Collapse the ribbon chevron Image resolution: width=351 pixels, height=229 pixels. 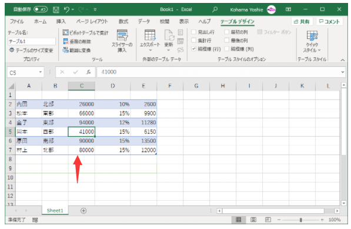coord(343,60)
